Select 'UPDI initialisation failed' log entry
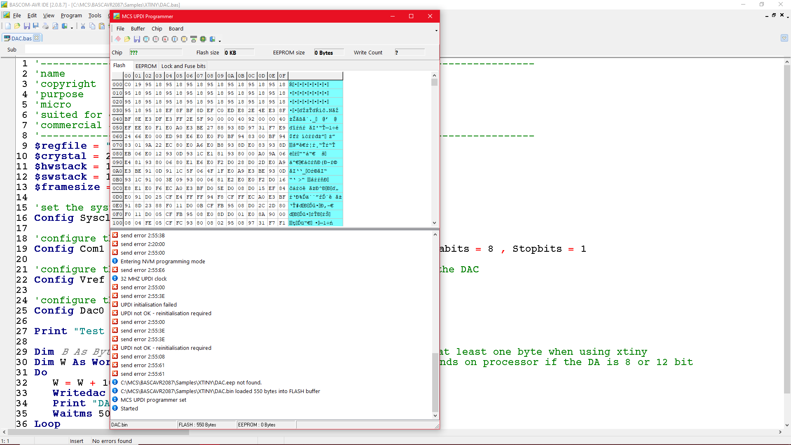The image size is (791, 445). (x=149, y=304)
